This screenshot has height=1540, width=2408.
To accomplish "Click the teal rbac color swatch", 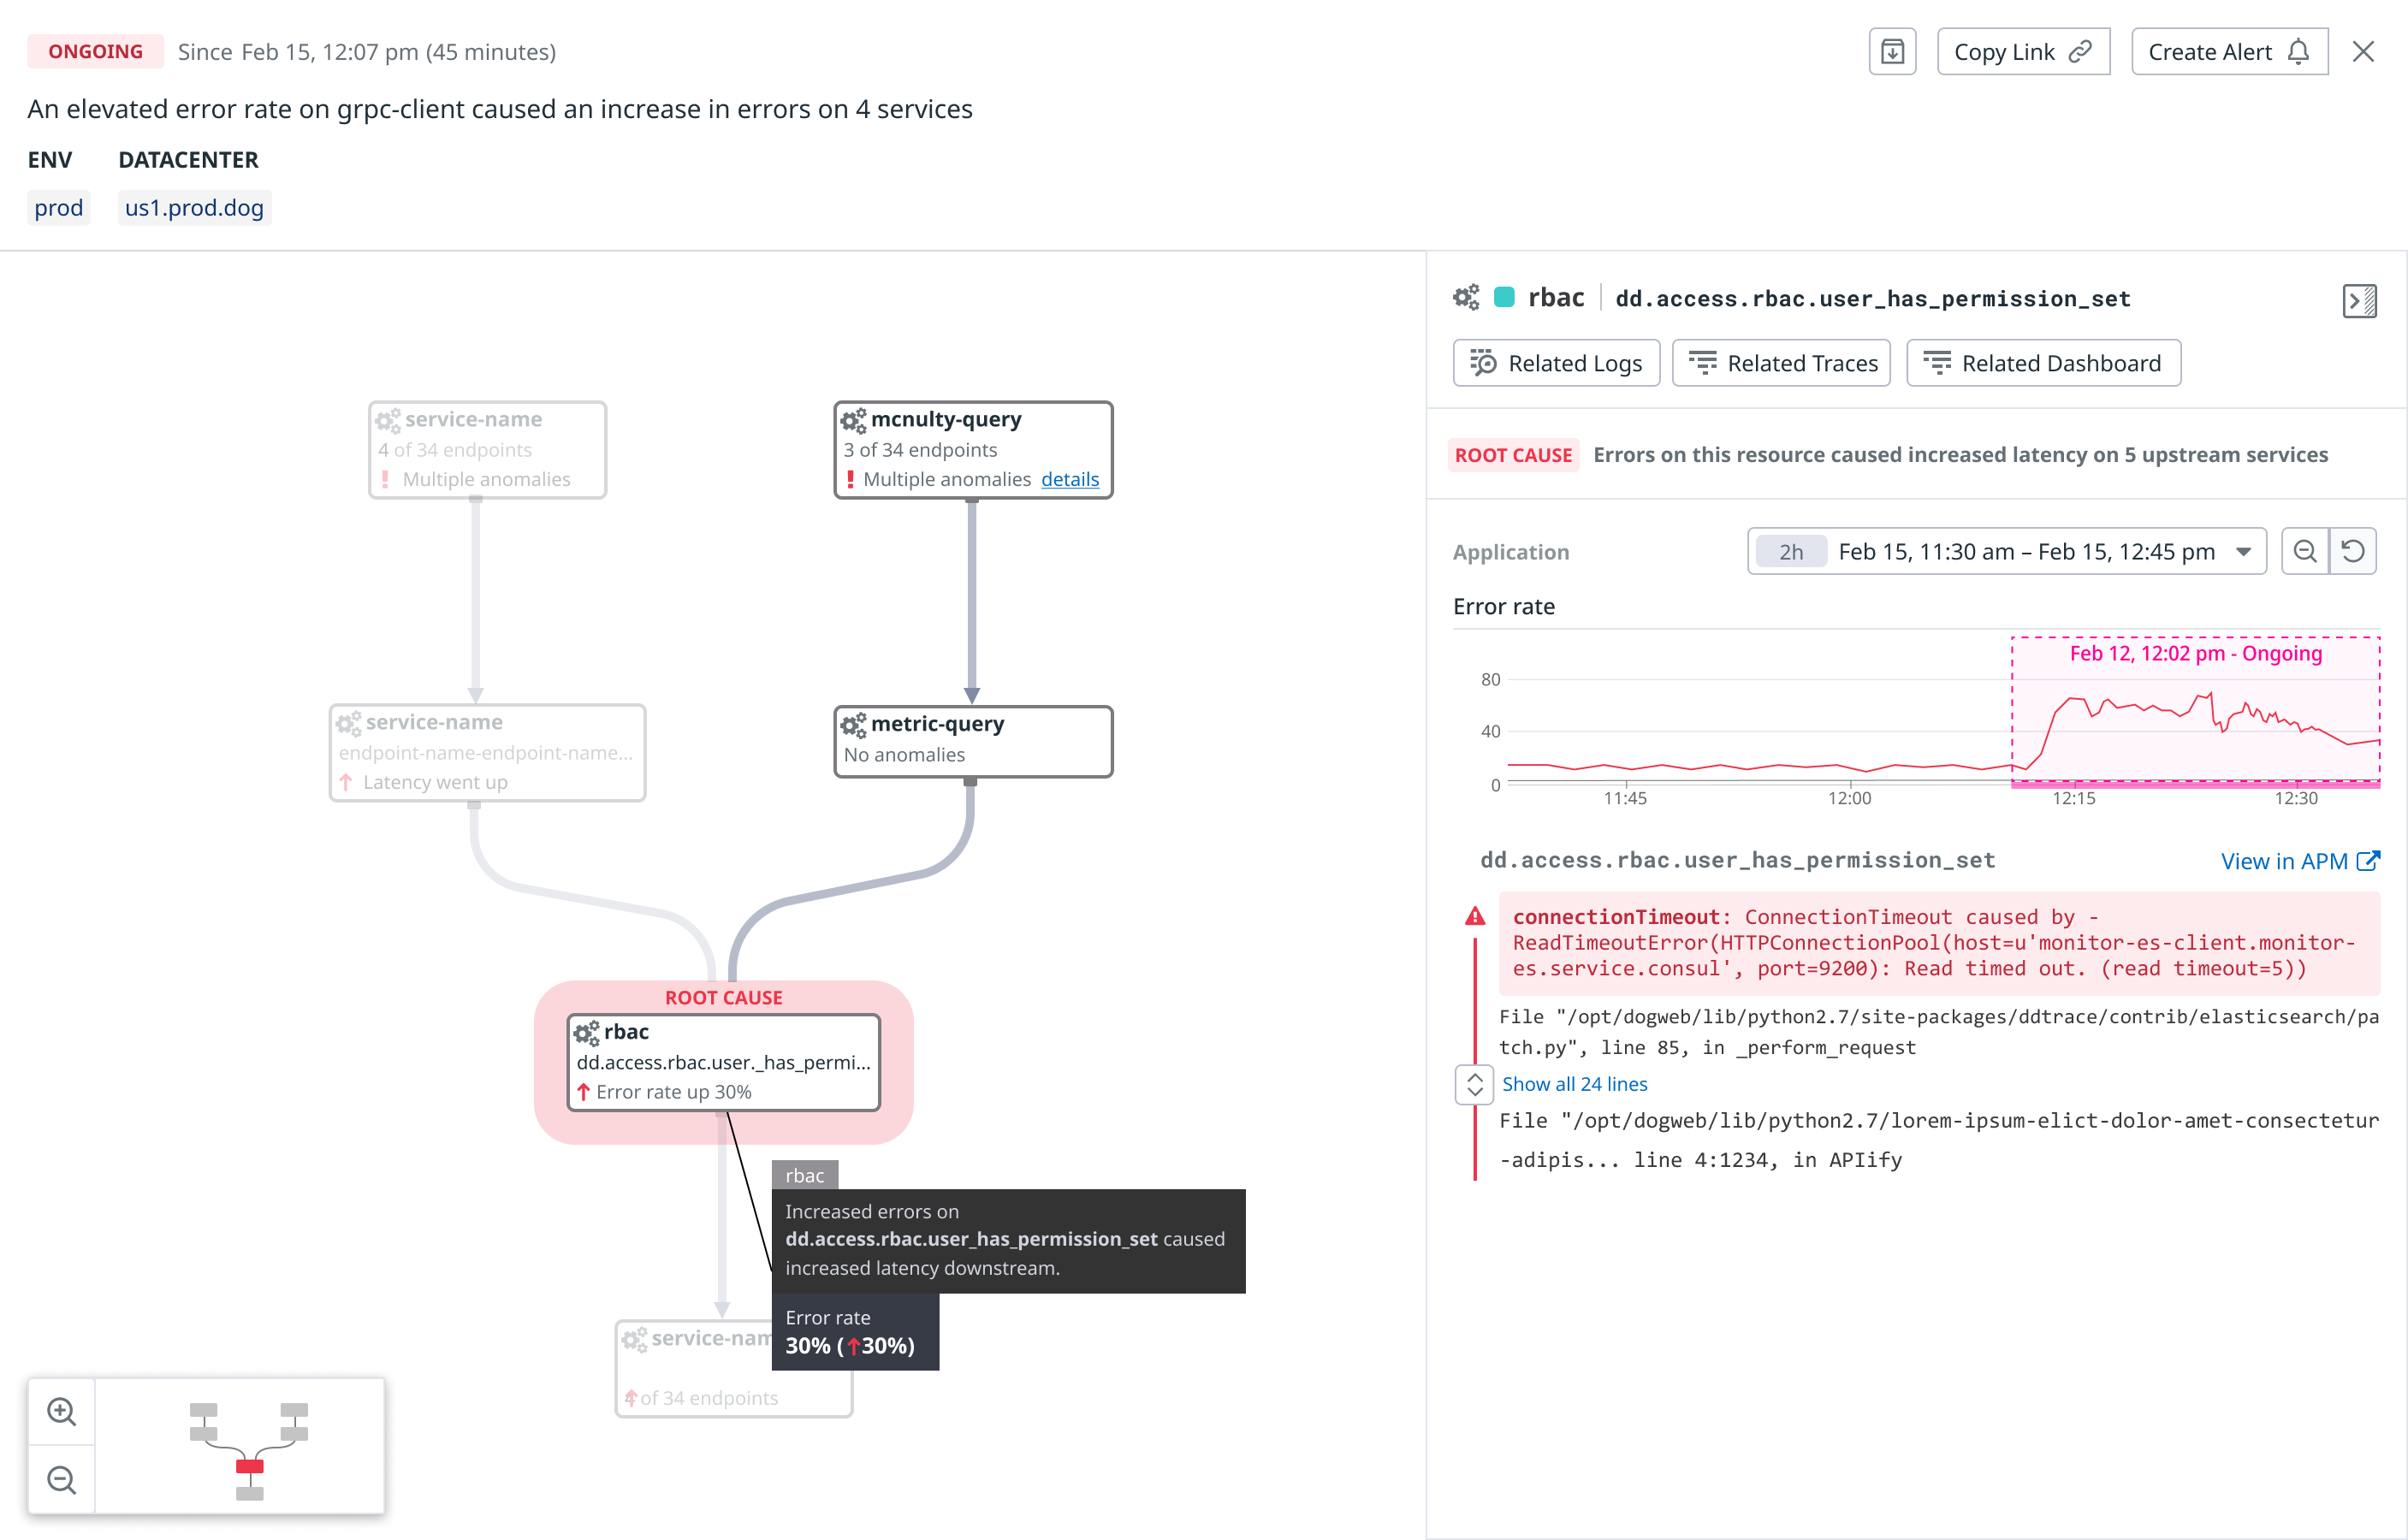I will 1504,298.
